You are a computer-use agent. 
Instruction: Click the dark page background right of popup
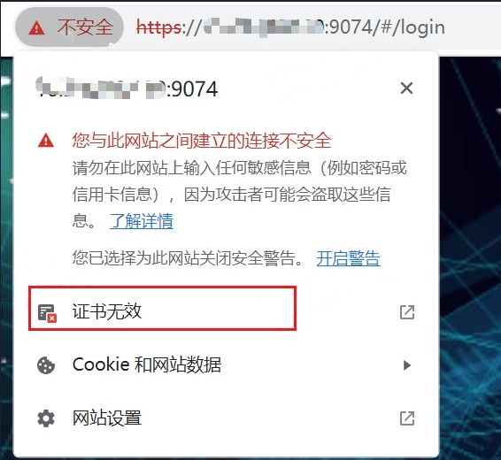pyautogui.click(x=470, y=256)
